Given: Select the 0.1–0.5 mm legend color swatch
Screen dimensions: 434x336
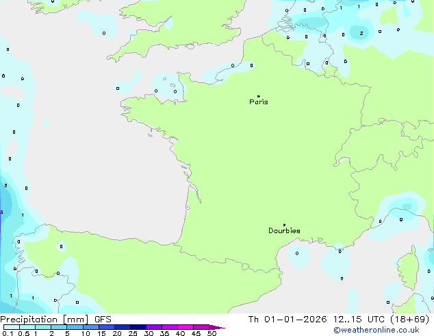Looking at the screenshot, I should 12,327.
